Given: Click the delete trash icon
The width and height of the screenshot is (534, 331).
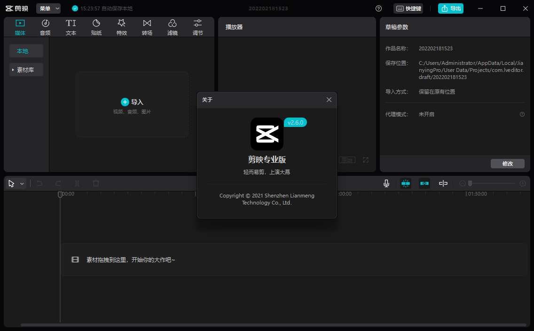Looking at the screenshot, I should point(96,183).
